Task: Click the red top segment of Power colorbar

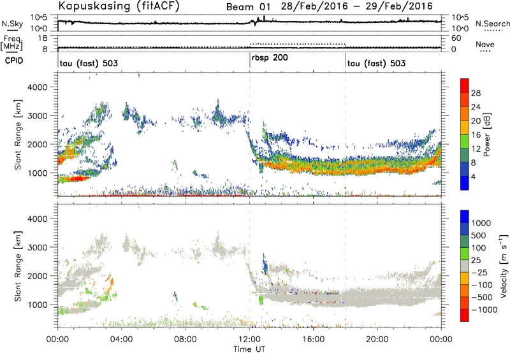Action: [465, 85]
